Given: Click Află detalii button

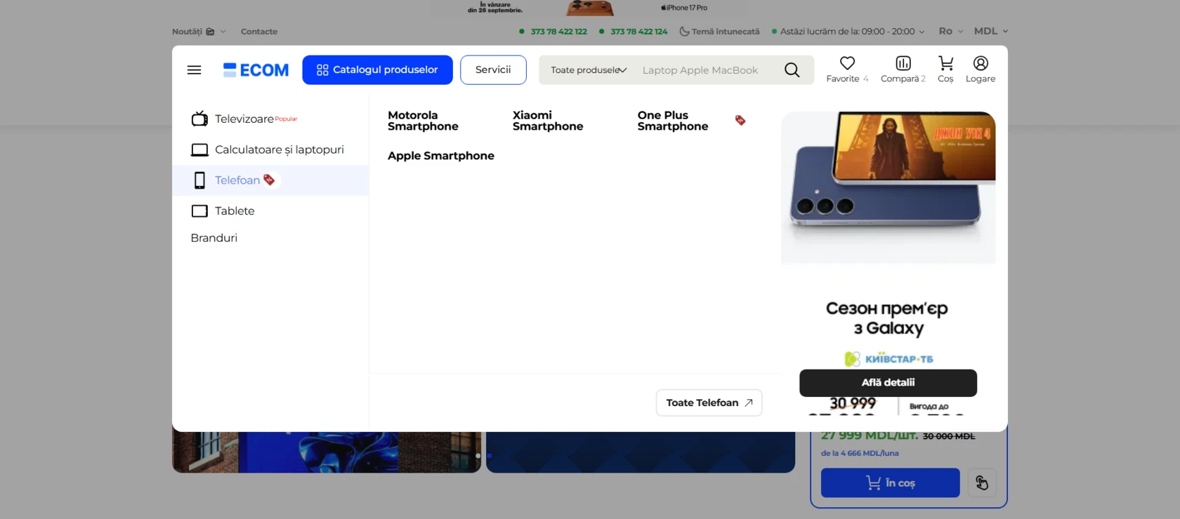Looking at the screenshot, I should [888, 382].
